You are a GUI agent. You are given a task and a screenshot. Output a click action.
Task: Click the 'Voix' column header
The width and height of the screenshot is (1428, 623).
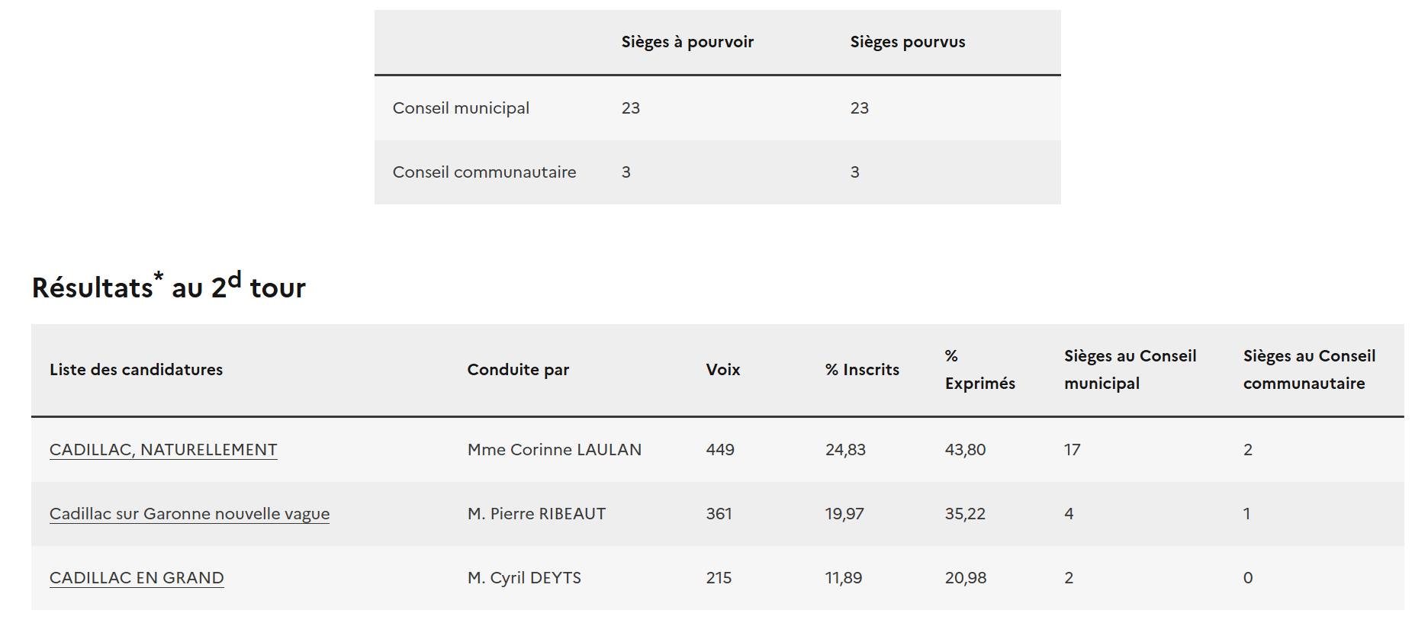[x=722, y=370]
